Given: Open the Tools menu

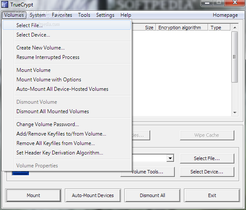Looking at the screenshot, I should 84,15.
